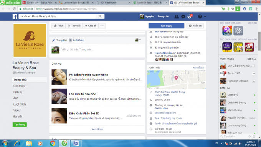Select Dịch vụ in page sidebar
The image size is (261, 147).
(x=18, y=92)
